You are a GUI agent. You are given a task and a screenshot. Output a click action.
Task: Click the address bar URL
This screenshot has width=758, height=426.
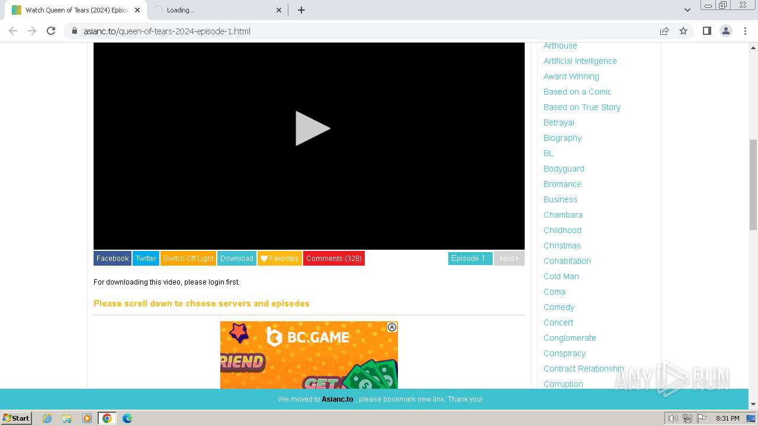(x=167, y=31)
